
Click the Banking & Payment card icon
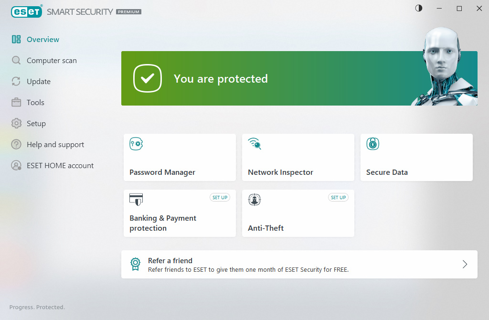tap(136, 200)
